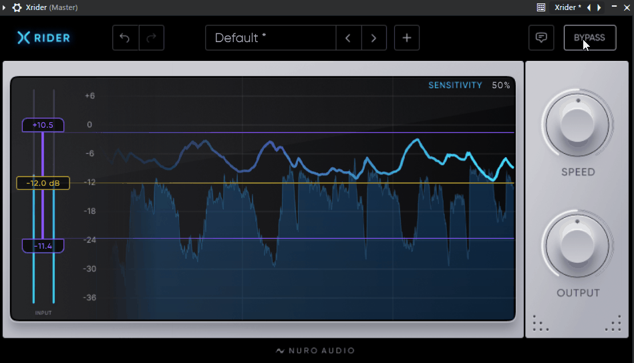
Task: Click the Nuro Audio logo
Action: pos(315,350)
